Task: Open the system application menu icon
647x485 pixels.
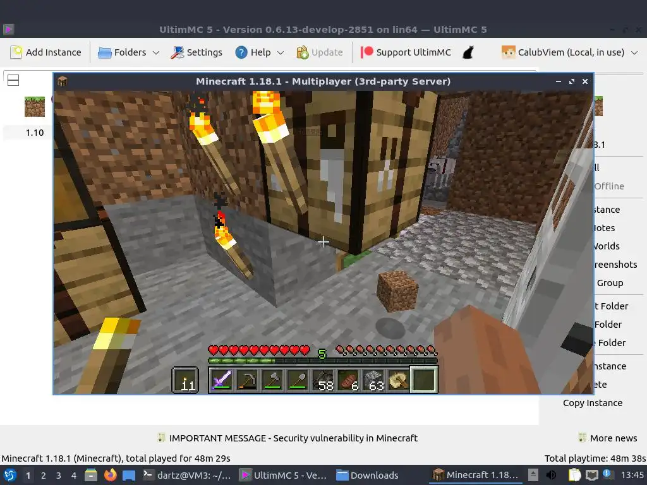Action: coord(10,475)
